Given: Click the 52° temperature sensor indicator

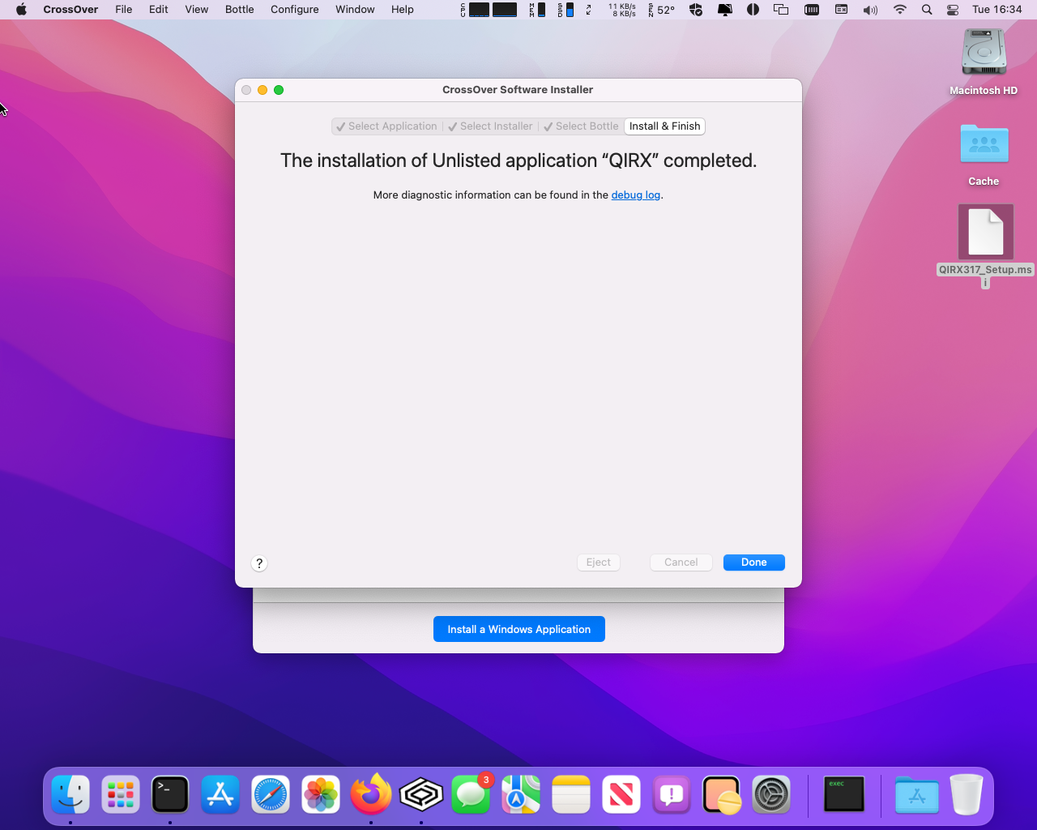Looking at the screenshot, I should point(662,10).
